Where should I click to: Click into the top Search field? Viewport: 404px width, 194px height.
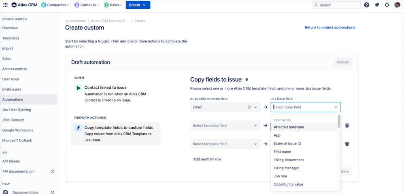pos(337,5)
